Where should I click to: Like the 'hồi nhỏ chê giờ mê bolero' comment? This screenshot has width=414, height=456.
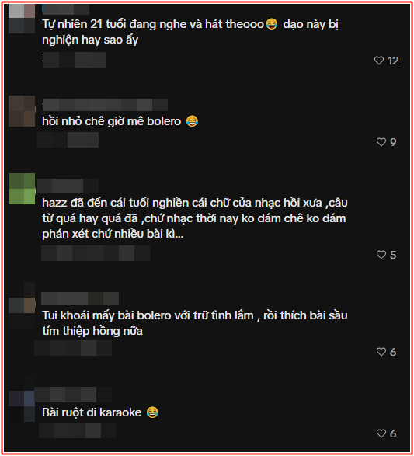pos(381,142)
